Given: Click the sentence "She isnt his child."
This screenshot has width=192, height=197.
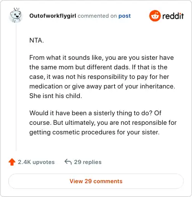Looking at the screenshot, I should point(56,96).
